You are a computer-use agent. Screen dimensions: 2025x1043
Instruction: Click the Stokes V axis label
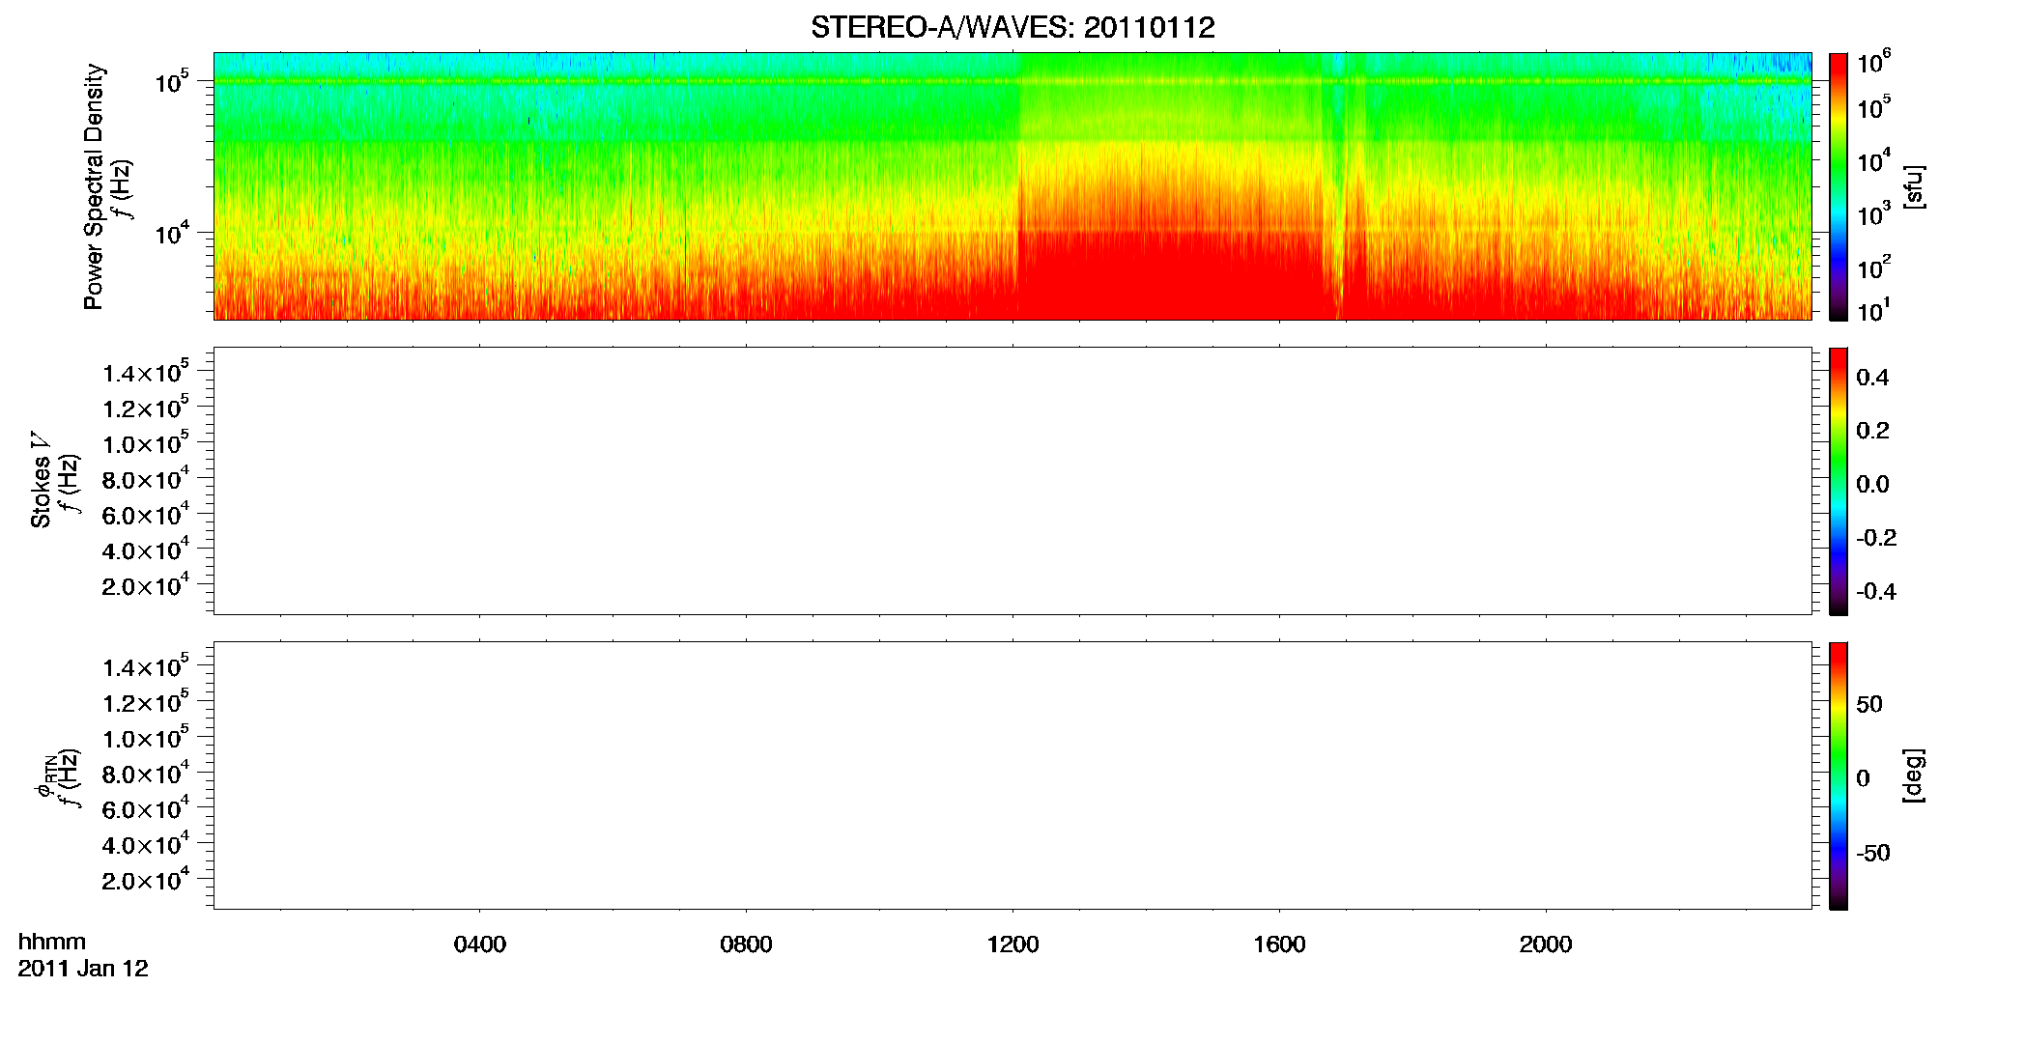tap(41, 479)
